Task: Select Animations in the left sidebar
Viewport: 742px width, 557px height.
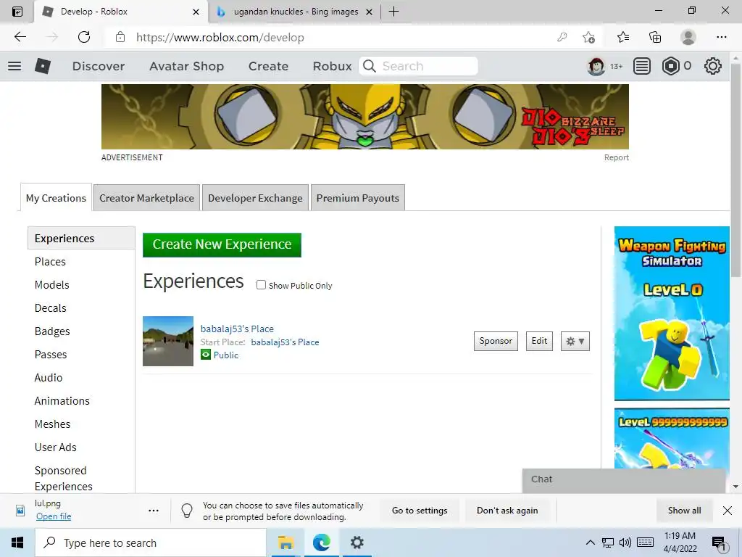Action: (x=62, y=400)
